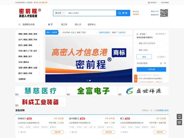184x138 pixels.
Task: Click 我要应聘 for 技术装配工 job
Action: point(108,132)
